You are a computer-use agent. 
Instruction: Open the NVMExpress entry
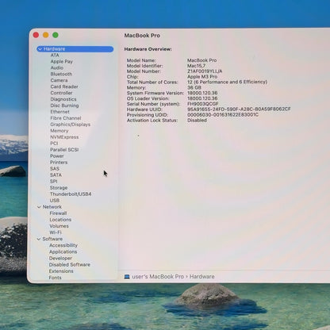coord(64,137)
